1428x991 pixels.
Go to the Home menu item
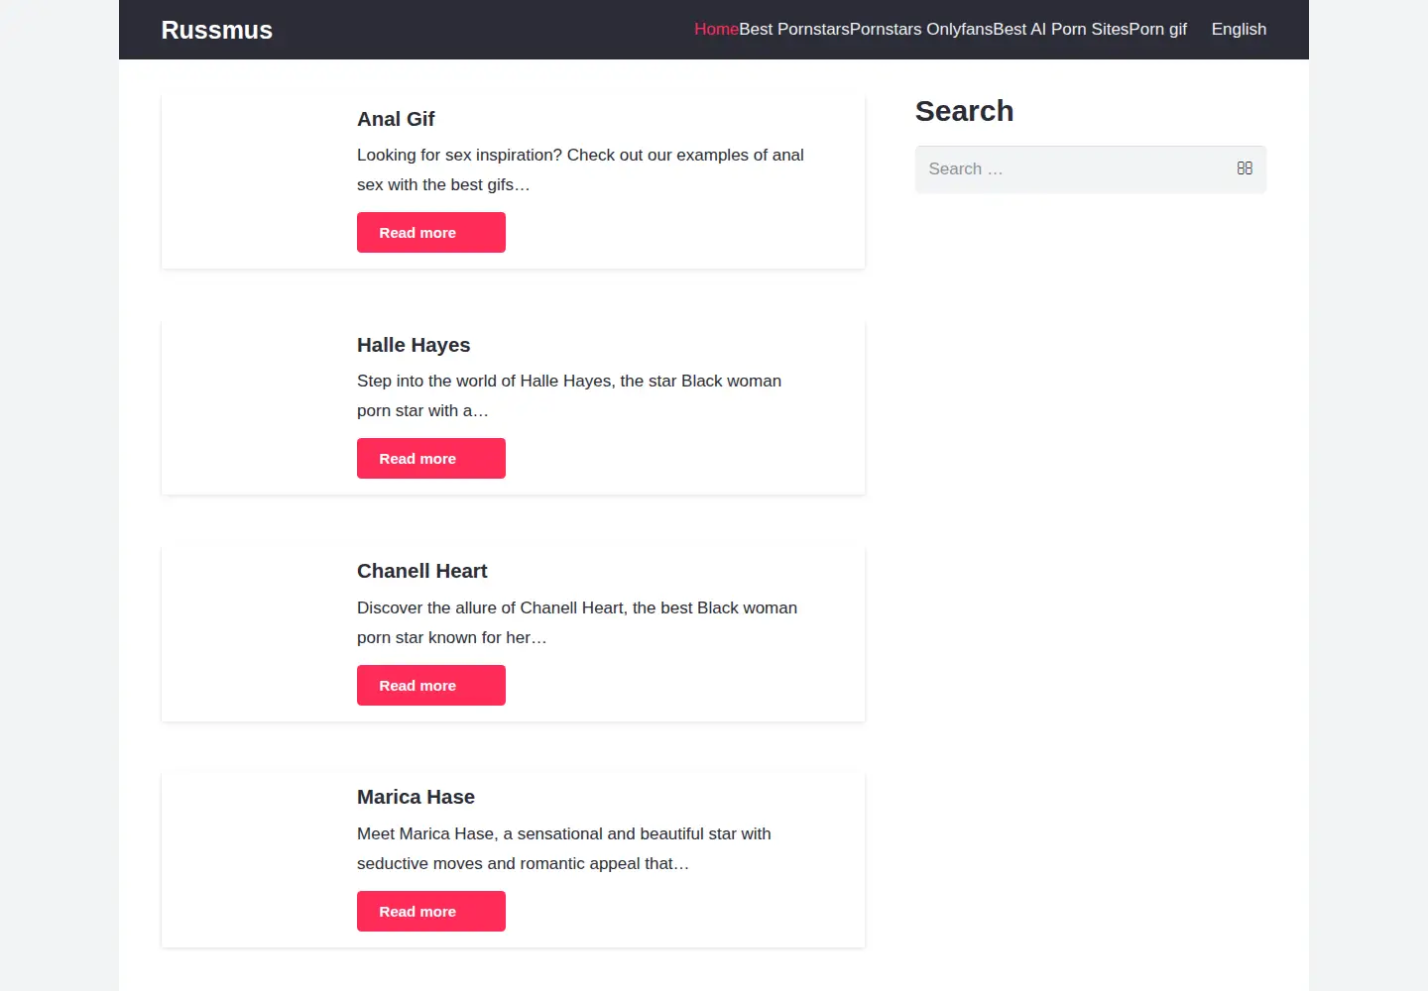(716, 30)
